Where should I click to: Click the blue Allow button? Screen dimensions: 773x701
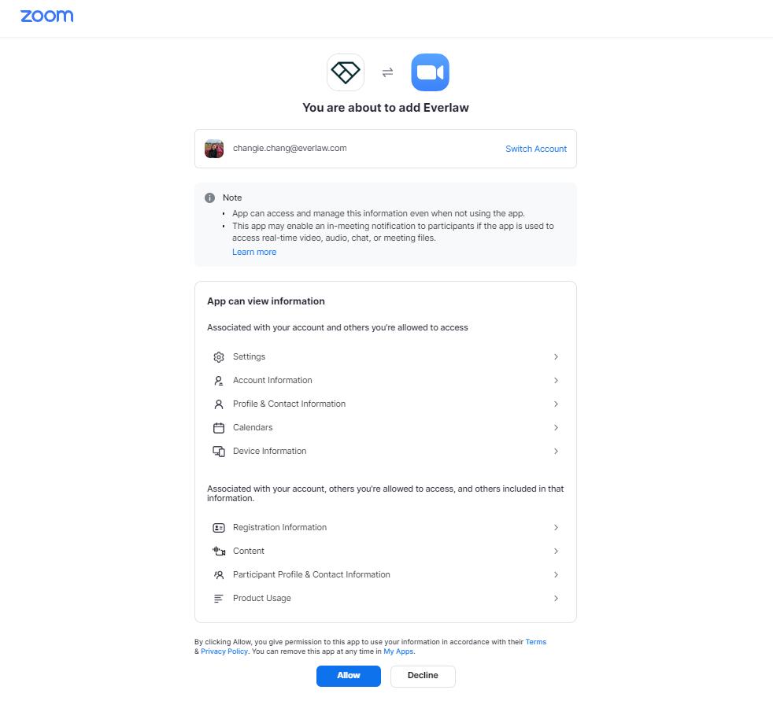click(x=349, y=676)
